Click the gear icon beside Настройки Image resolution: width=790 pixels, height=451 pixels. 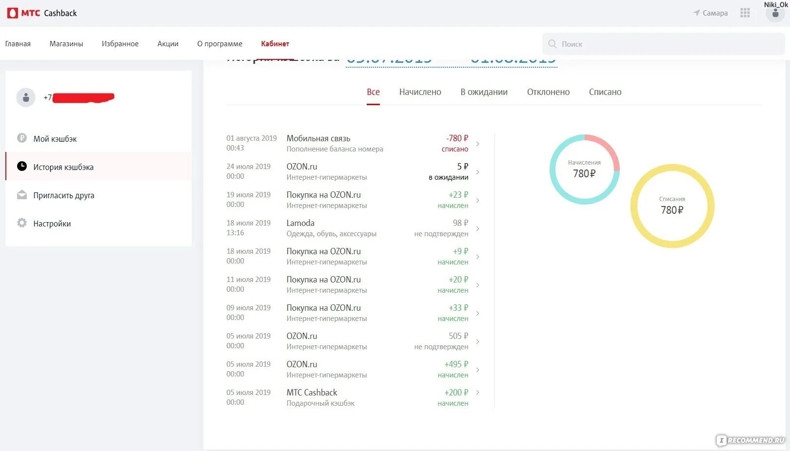click(x=22, y=223)
